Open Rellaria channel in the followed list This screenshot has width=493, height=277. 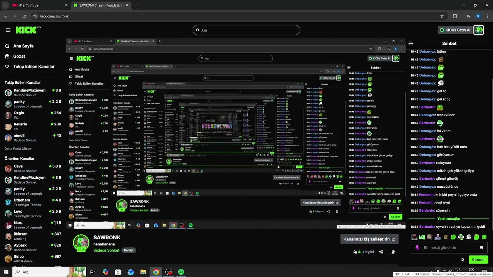[x=33, y=126]
